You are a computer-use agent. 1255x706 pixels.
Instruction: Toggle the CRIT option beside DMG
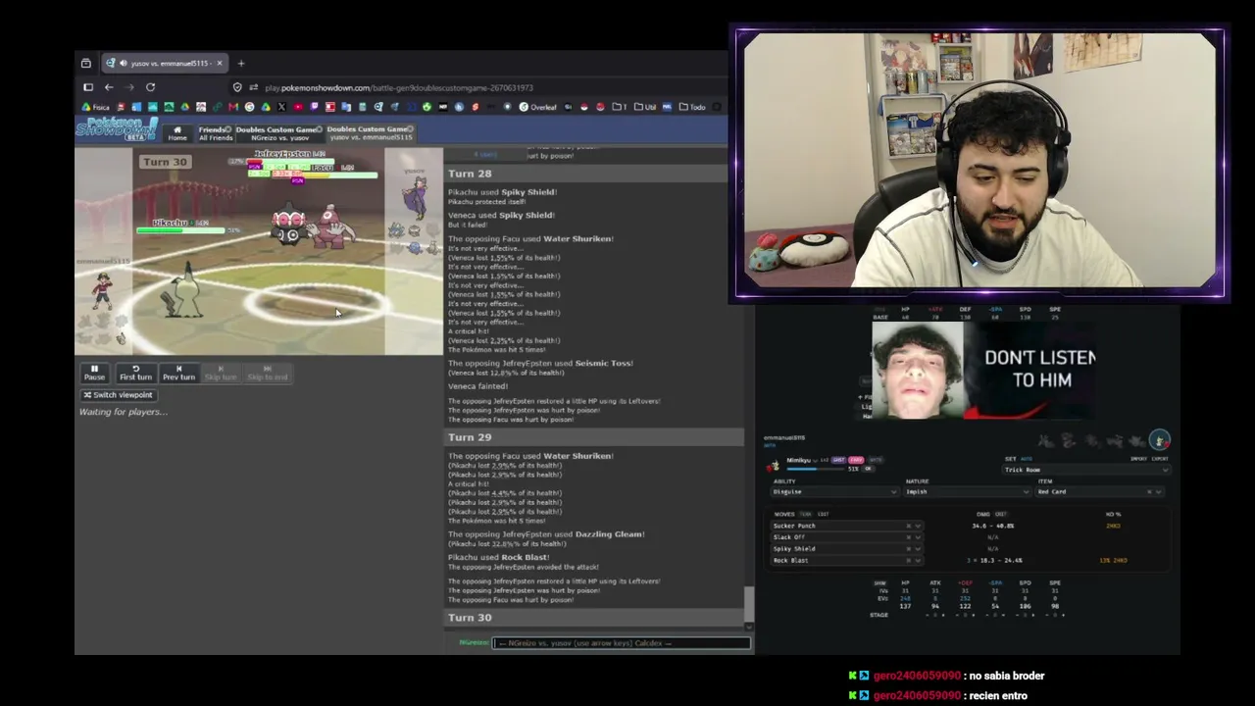1000,515
